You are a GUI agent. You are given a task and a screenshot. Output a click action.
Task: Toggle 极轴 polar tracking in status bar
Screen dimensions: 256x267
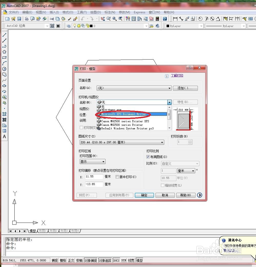click(x=79, y=260)
